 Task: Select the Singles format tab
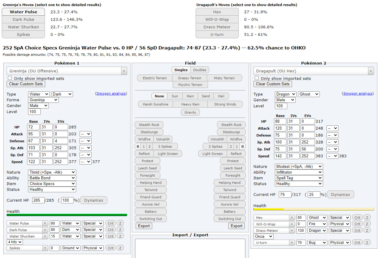(x=181, y=70)
